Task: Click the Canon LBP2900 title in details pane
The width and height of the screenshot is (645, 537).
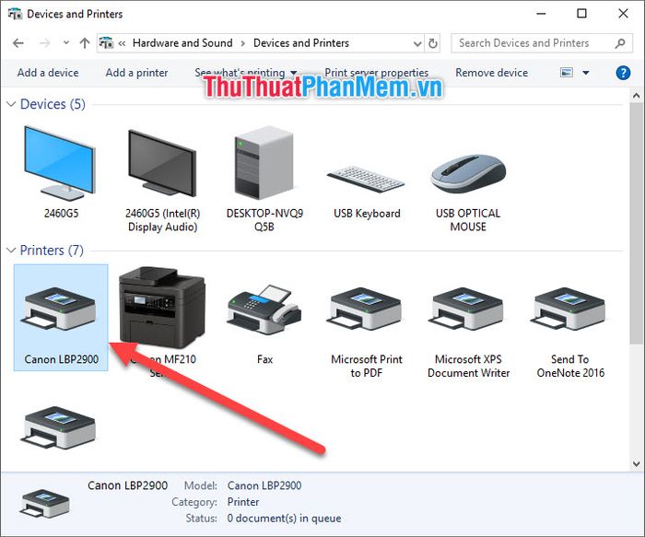Action: [127, 485]
